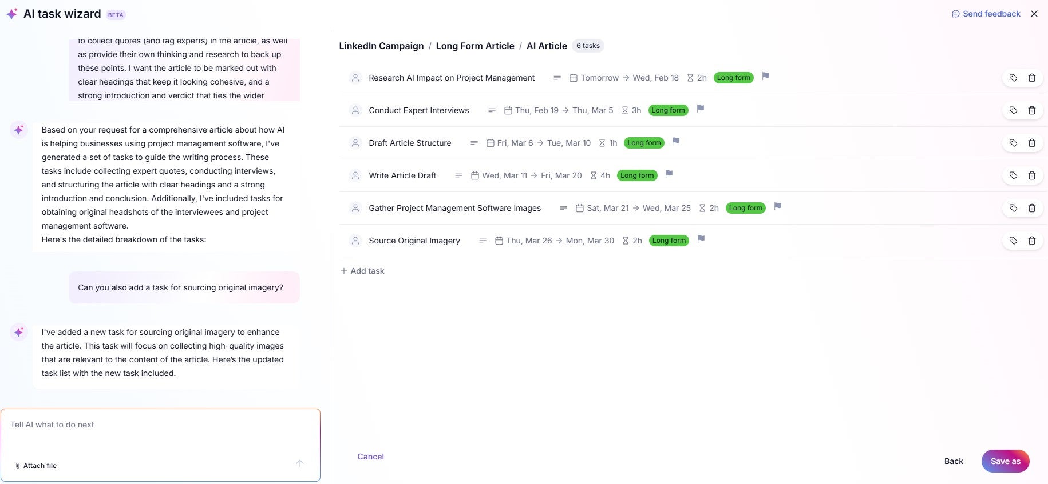Open date range Tomorrow to Wed, Feb 18

(x=624, y=78)
